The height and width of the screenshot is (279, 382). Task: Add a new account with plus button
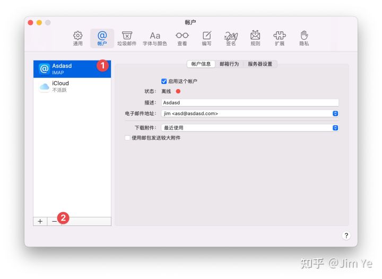tap(40, 221)
